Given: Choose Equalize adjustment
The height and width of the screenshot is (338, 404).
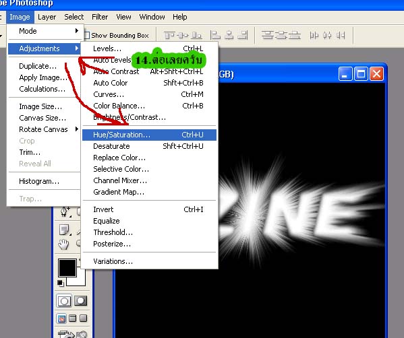Looking at the screenshot, I should pos(149,221).
